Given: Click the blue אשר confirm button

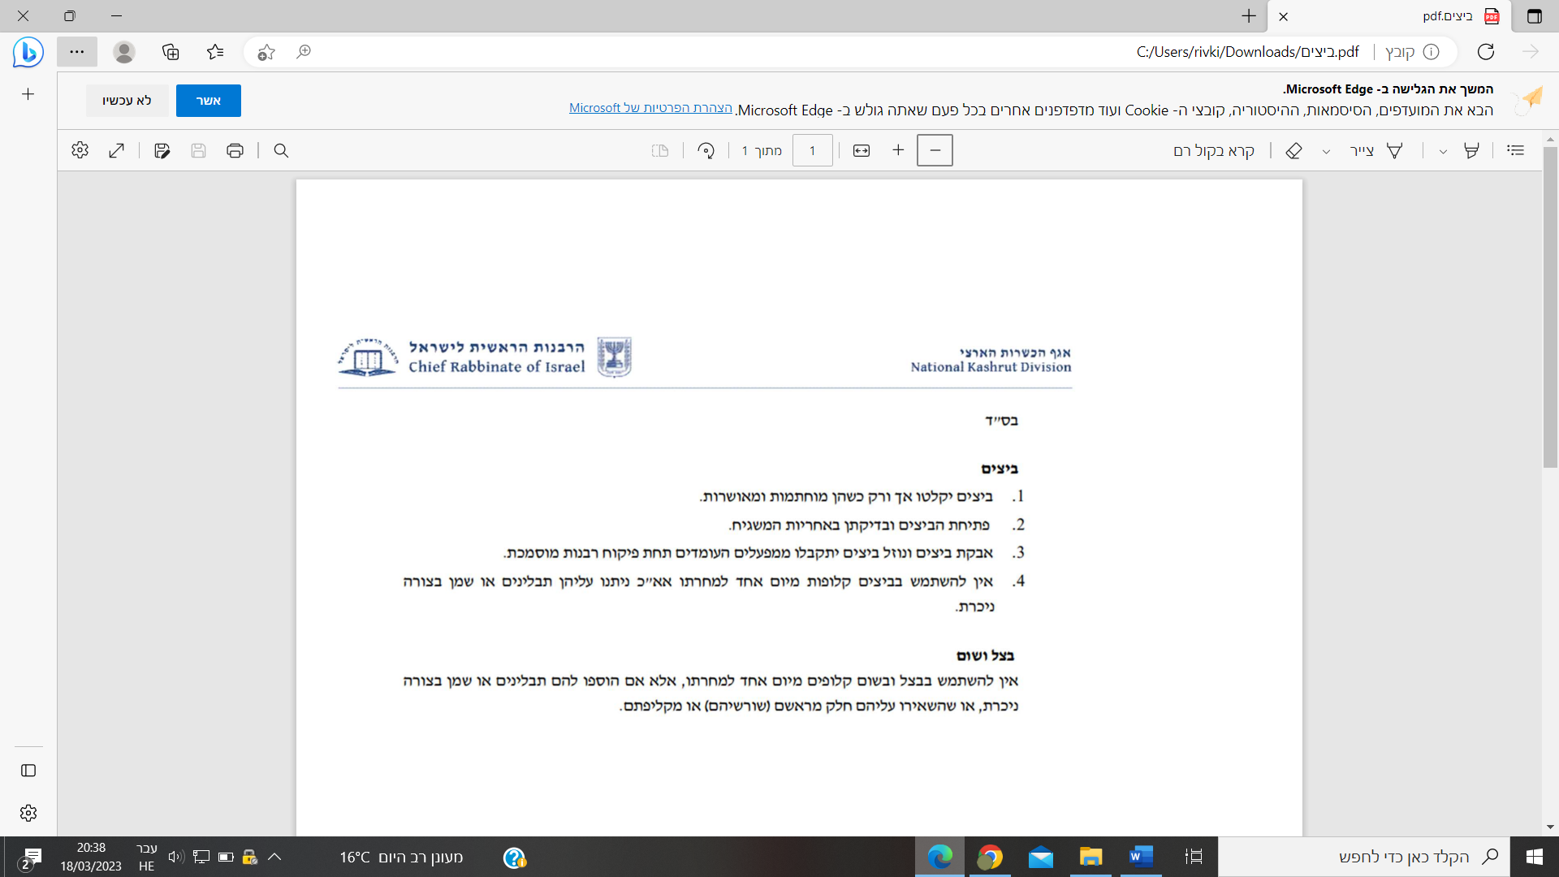Looking at the screenshot, I should pos(208,101).
